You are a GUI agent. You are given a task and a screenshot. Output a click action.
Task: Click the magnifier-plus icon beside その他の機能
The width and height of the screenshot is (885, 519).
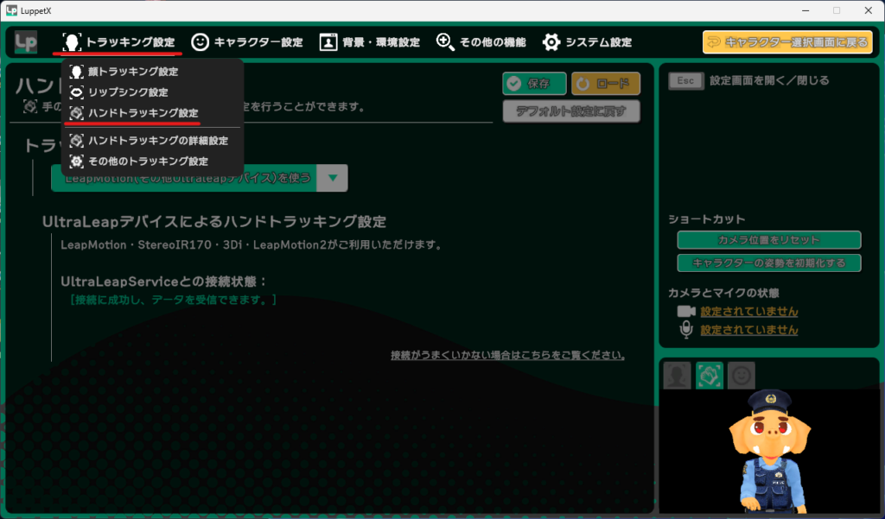click(443, 41)
